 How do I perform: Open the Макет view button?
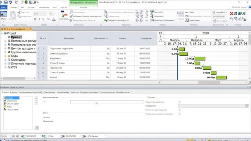coord(4,16)
